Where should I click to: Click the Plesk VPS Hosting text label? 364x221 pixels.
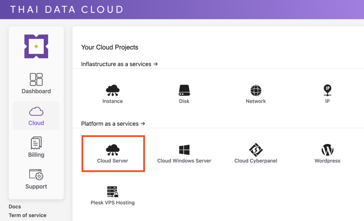tap(113, 202)
